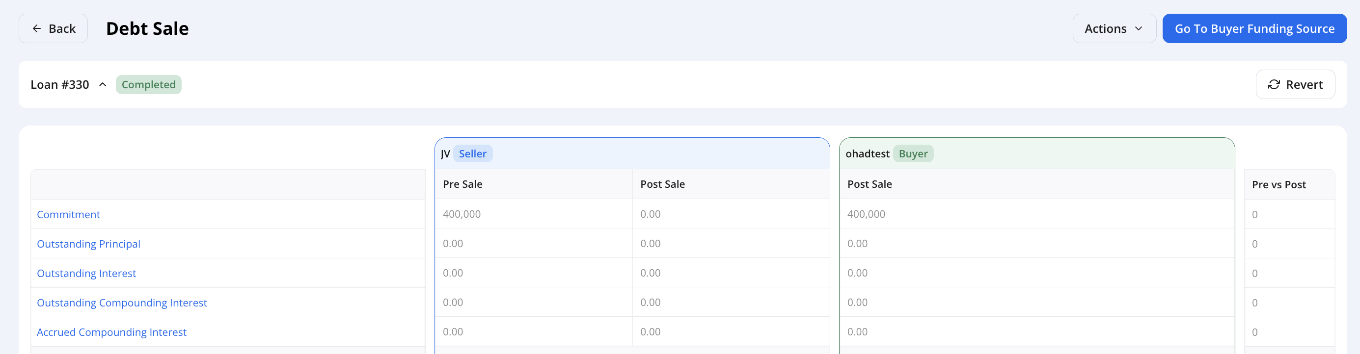Select buyer Post Sale Outstanding Compounding Interest value

pyautogui.click(x=857, y=303)
